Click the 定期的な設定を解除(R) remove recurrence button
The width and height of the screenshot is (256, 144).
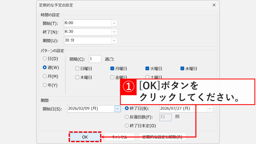[x=162, y=137]
